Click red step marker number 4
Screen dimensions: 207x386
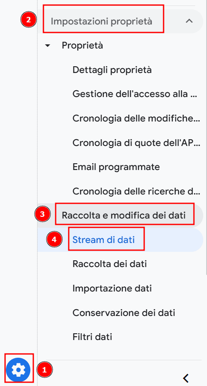click(54, 240)
